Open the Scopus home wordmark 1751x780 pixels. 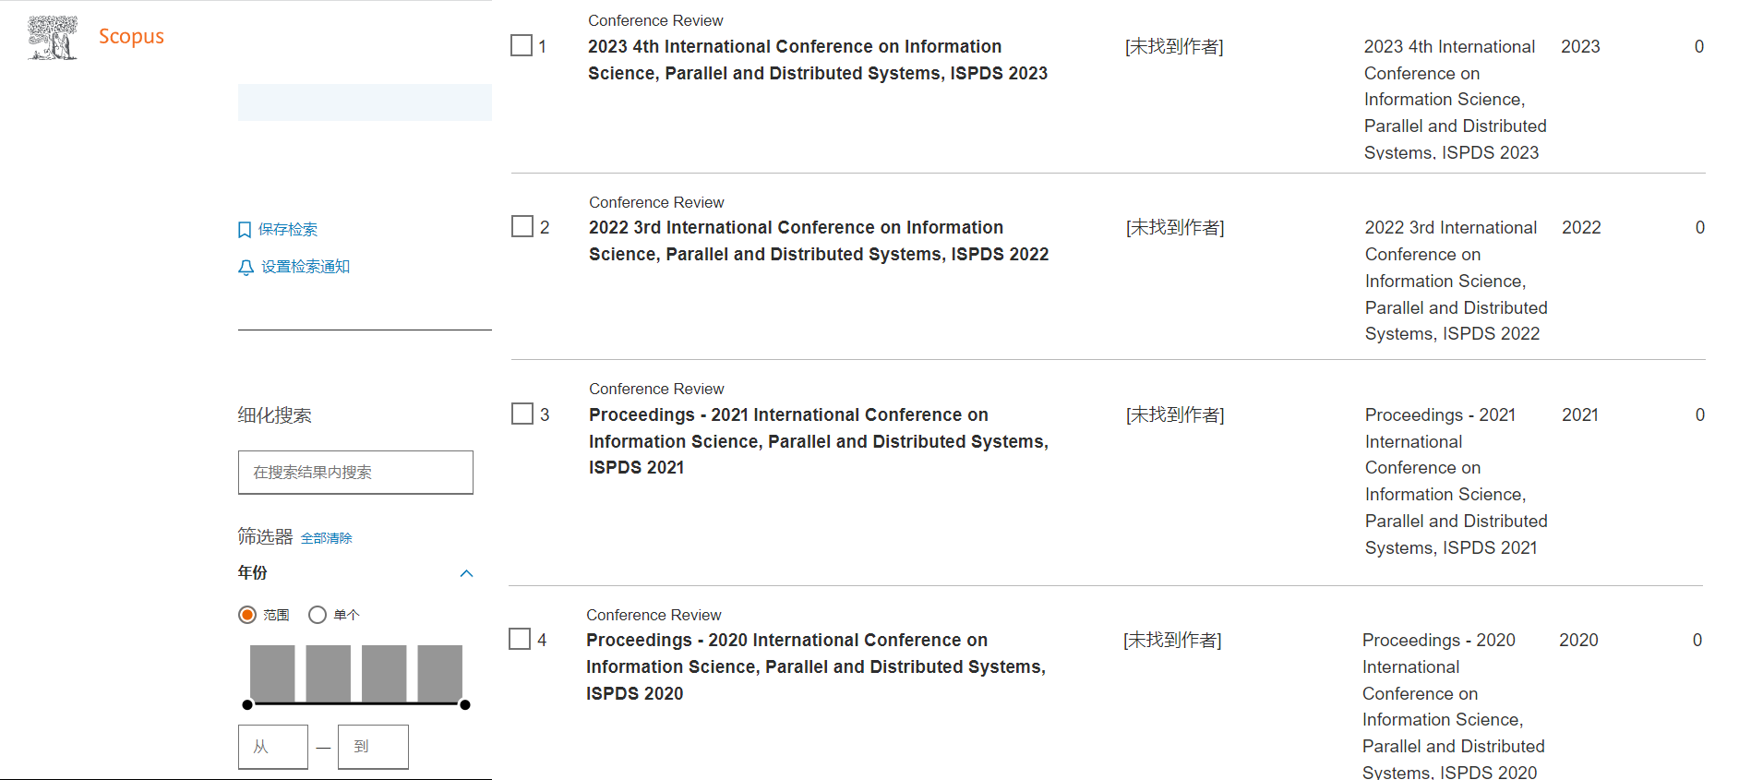click(x=131, y=37)
